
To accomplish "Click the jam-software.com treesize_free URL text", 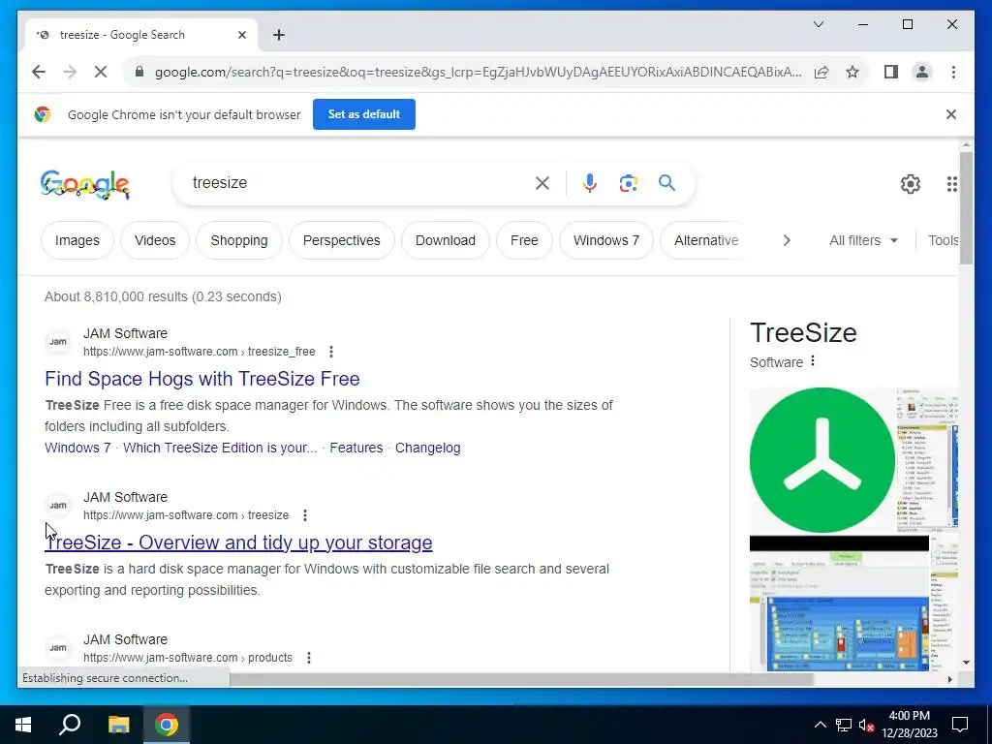I will [200, 352].
